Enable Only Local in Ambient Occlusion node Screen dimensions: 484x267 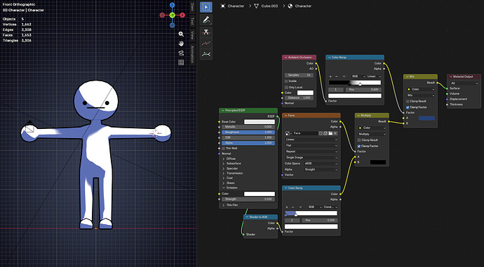coord(286,88)
